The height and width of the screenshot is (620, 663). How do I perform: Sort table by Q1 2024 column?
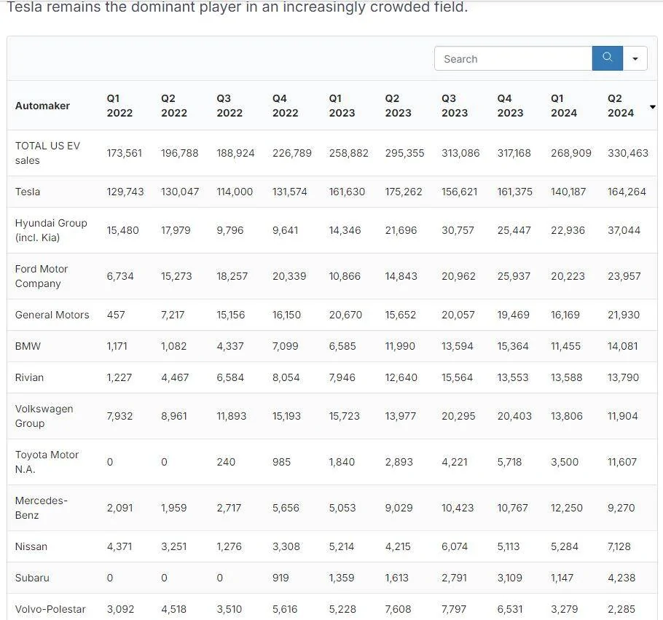tap(564, 106)
